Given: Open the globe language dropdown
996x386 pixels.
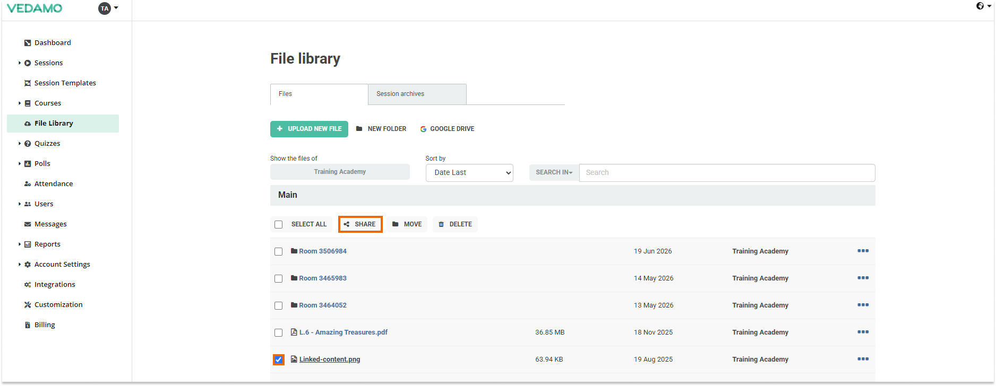Looking at the screenshot, I should (983, 6).
